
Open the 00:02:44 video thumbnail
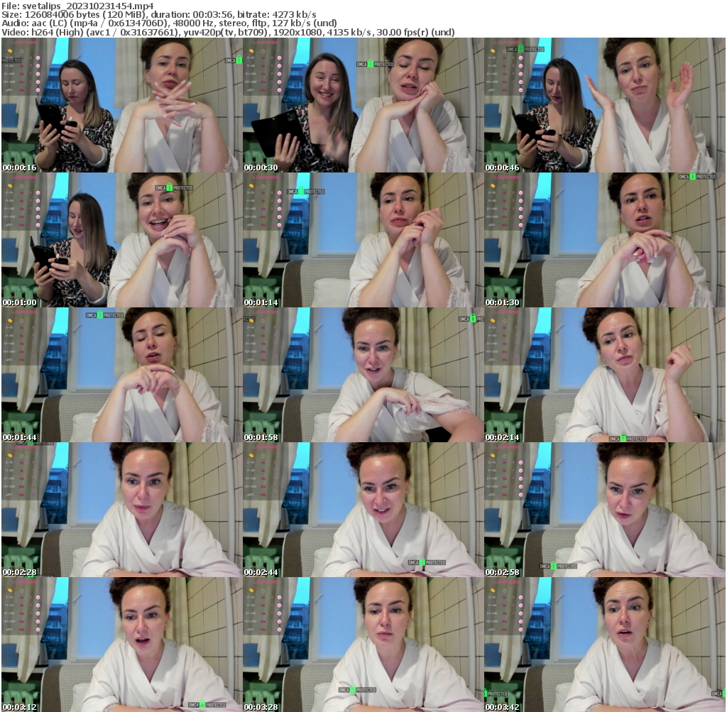pyautogui.click(x=363, y=510)
